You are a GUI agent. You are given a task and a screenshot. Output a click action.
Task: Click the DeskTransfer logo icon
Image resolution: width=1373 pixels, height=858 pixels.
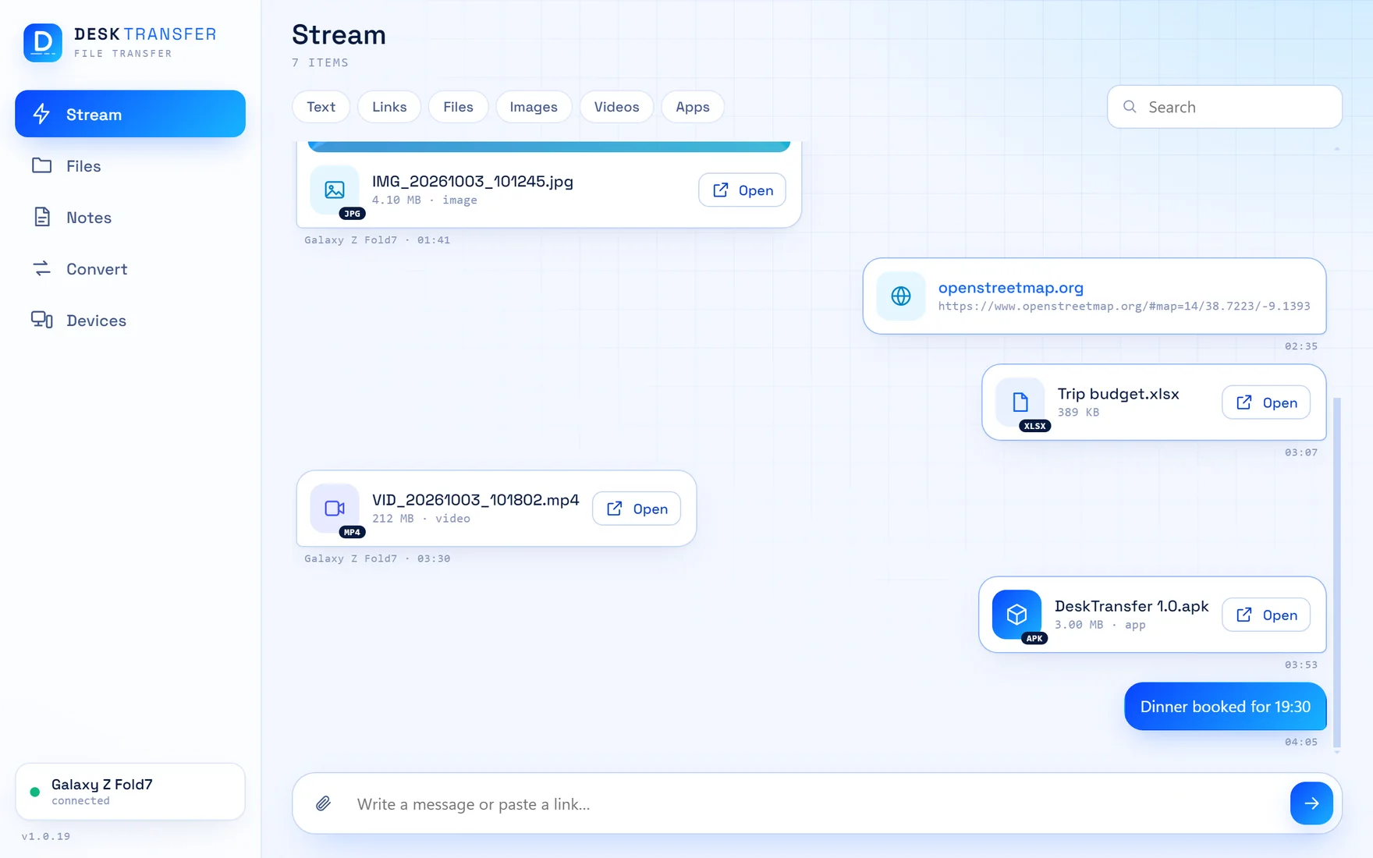(x=43, y=43)
